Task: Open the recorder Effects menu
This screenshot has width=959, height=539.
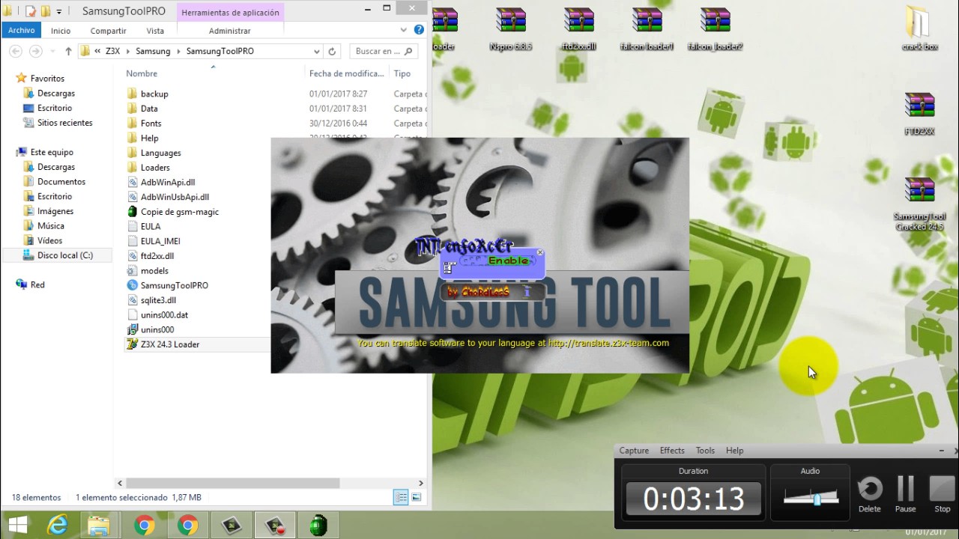Action: click(672, 451)
